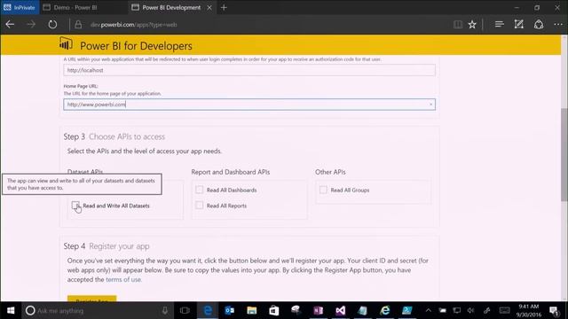
Task: Open Outlook from the taskbar
Action: coord(230,310)
